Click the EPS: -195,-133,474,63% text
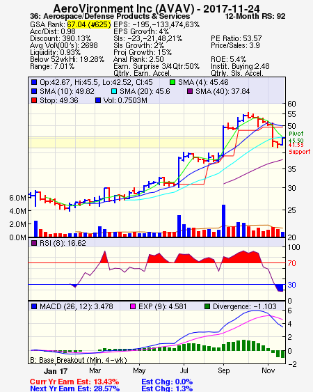 [156, 24]
